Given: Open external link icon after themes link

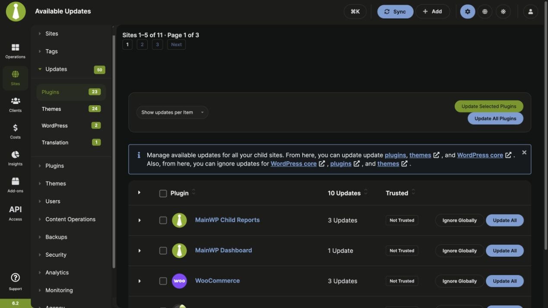Looking at the screenshot, I should (x=437, y=155).
